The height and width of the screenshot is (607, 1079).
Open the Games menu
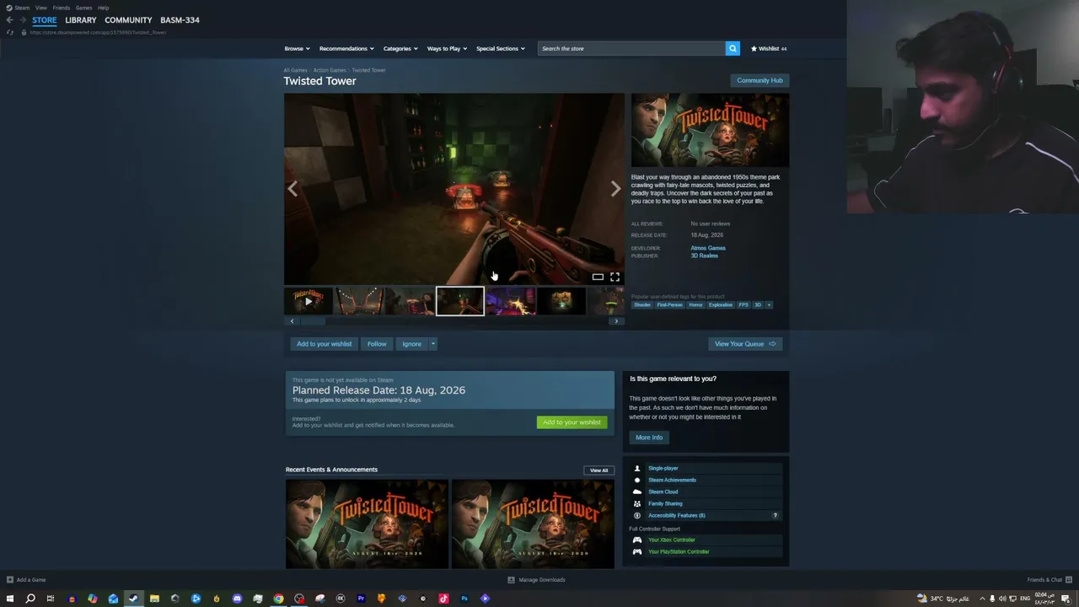point(83,8)
